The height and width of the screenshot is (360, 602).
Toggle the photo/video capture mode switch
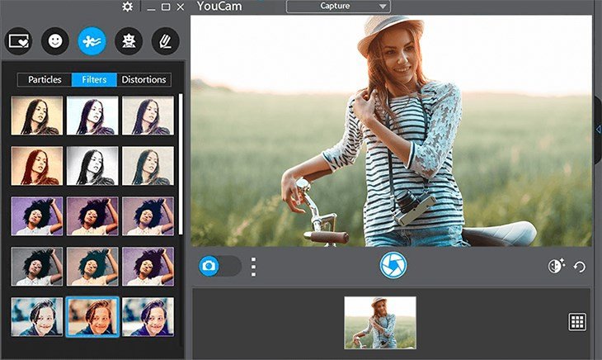(x=220, y=266)
